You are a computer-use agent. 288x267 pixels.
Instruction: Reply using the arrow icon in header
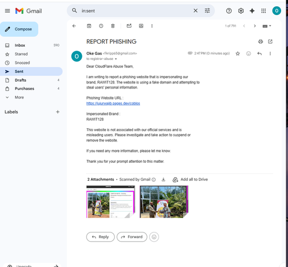click(259, 54)
